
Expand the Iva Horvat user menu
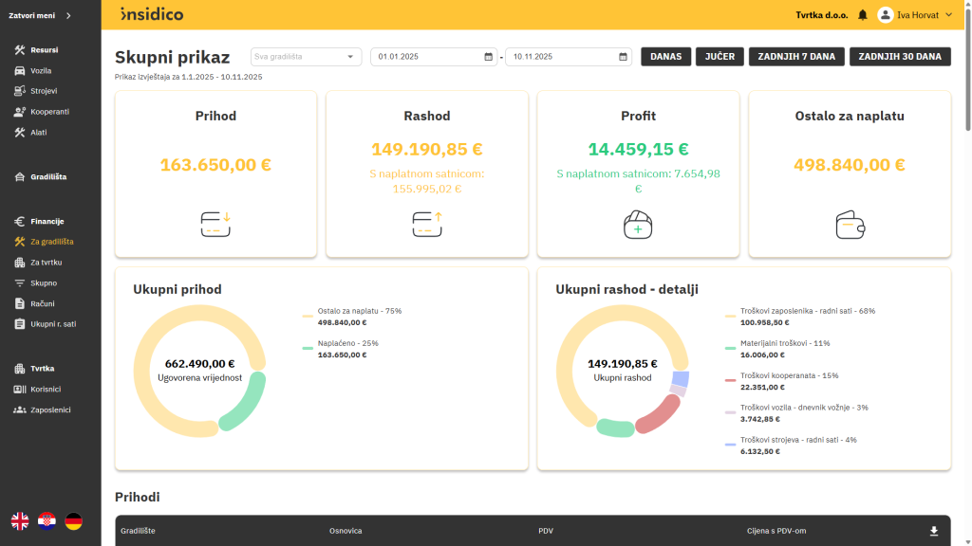click(915, 15)
